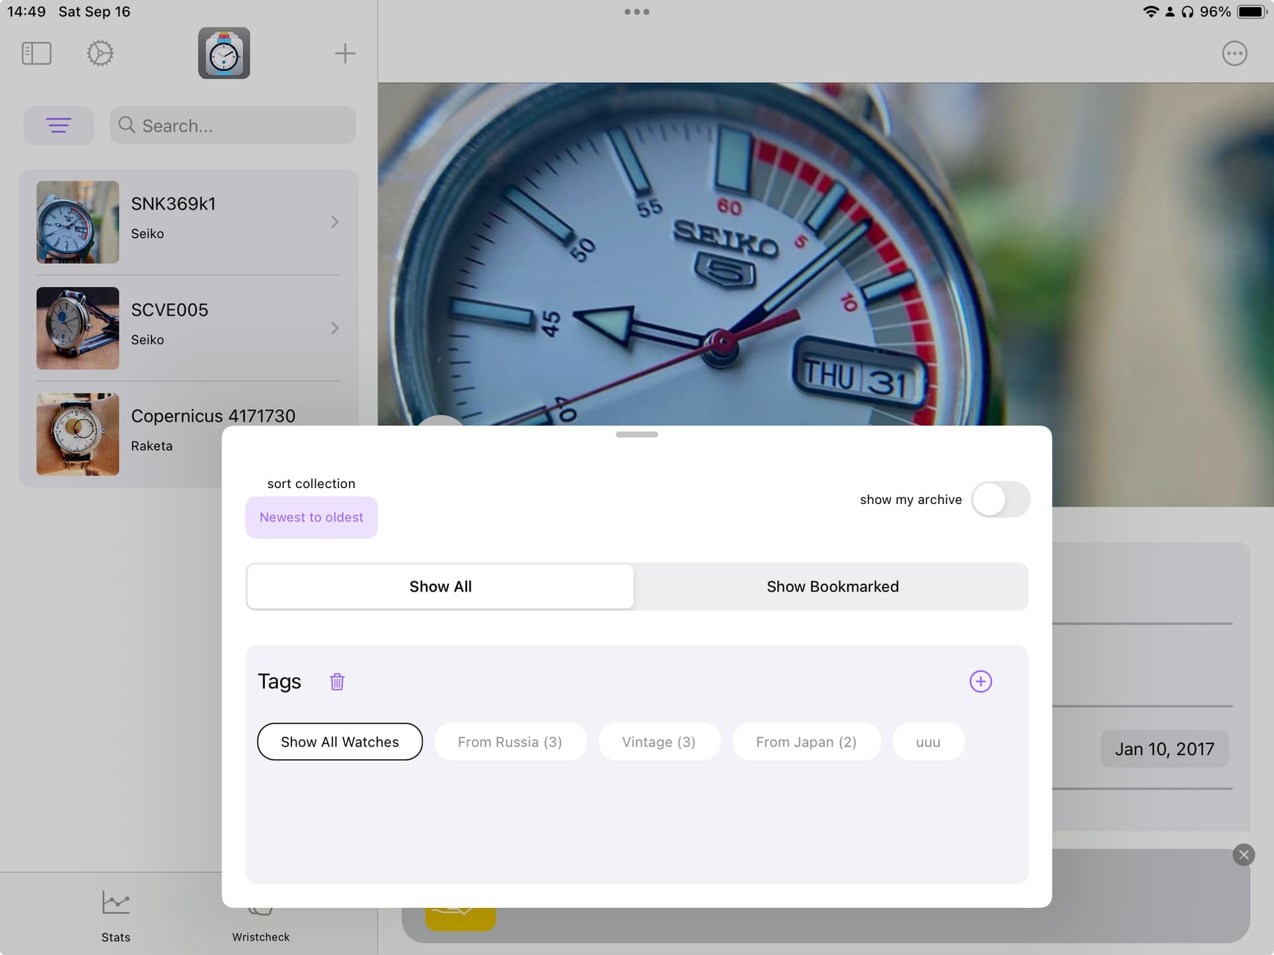Switch to Show All tab
Viewport: 1274px width, 955px height.
click(x=440, y=587)
